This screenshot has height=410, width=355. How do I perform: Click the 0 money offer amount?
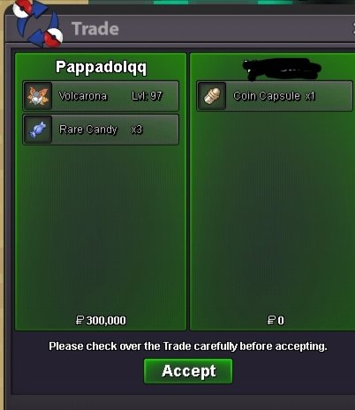click(x=276, y=320)
